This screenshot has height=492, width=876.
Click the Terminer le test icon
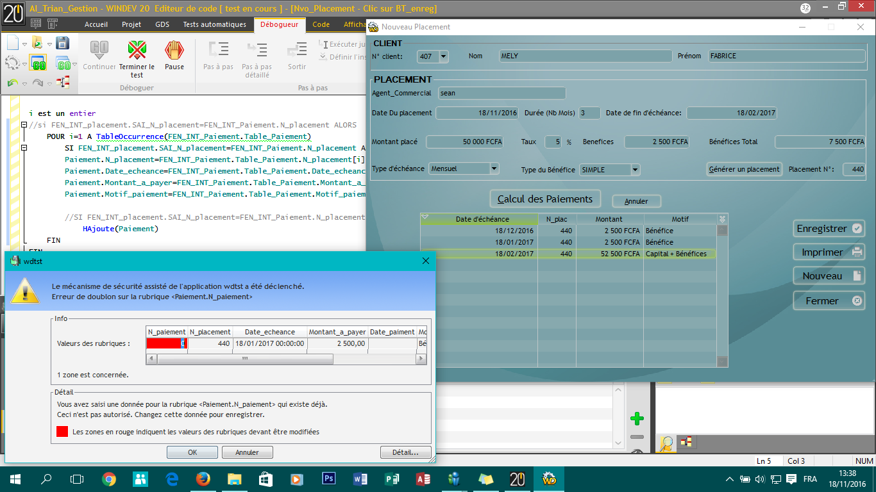tap(137, 51)
